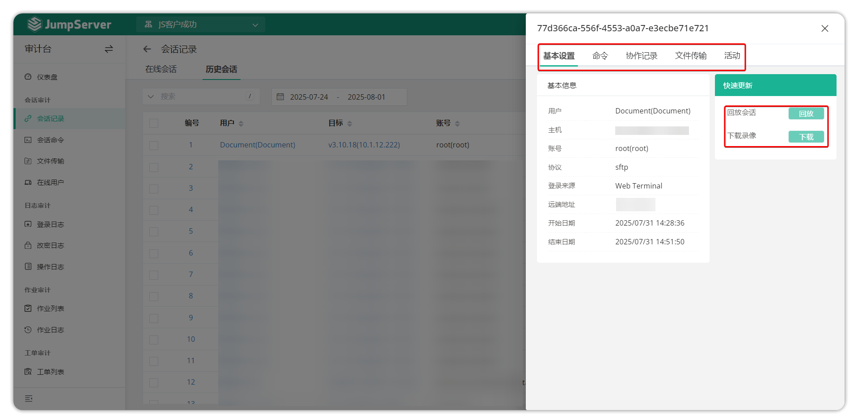
Task: Open session number 12 link
Action: [x=191, y=382]
